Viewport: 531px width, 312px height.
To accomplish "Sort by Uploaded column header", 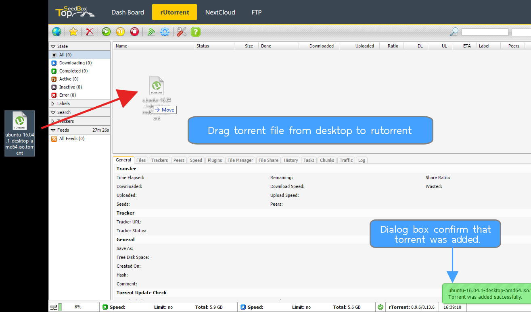I will click(360, 46).
